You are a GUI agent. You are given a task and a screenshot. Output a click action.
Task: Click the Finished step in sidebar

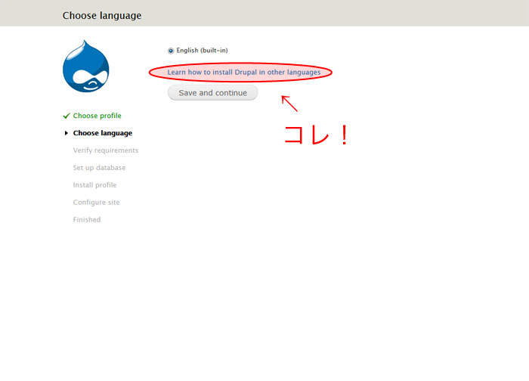pos(86,220)
